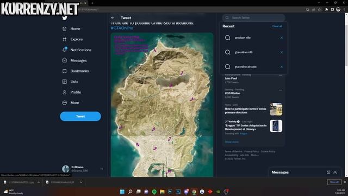
Task: Open Terms of Service link
Action: pyautogui.click(x=233, y=151)
